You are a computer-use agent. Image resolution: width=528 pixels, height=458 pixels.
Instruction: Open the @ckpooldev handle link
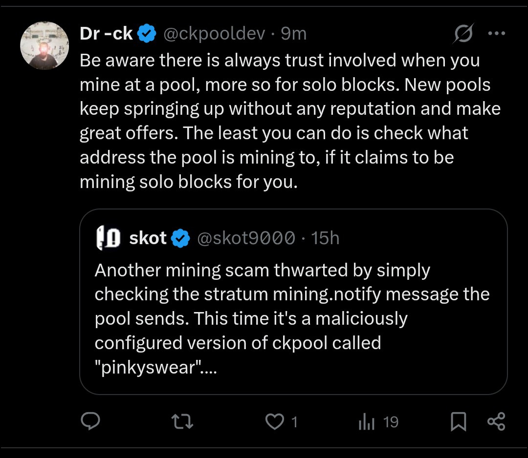pyautogui.click(x=214, y=34)
